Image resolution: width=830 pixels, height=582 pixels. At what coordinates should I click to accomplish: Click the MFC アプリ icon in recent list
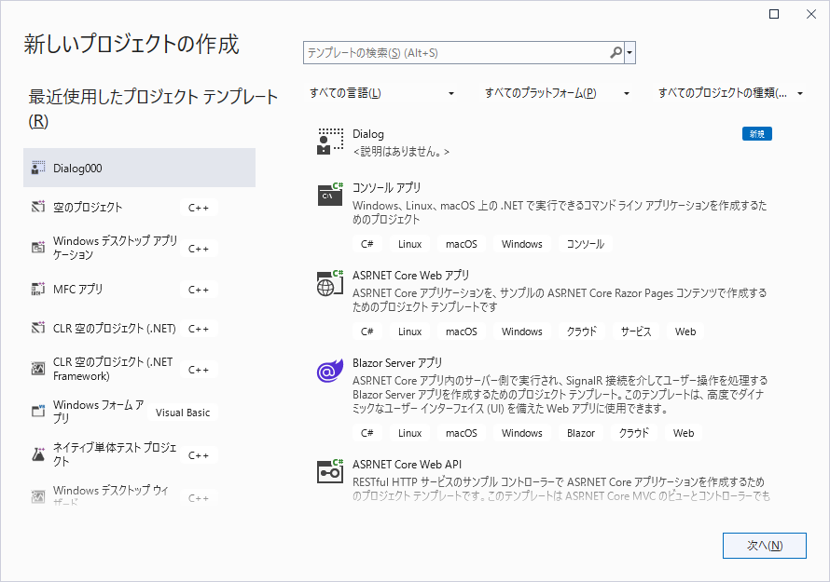click(38, 290)
